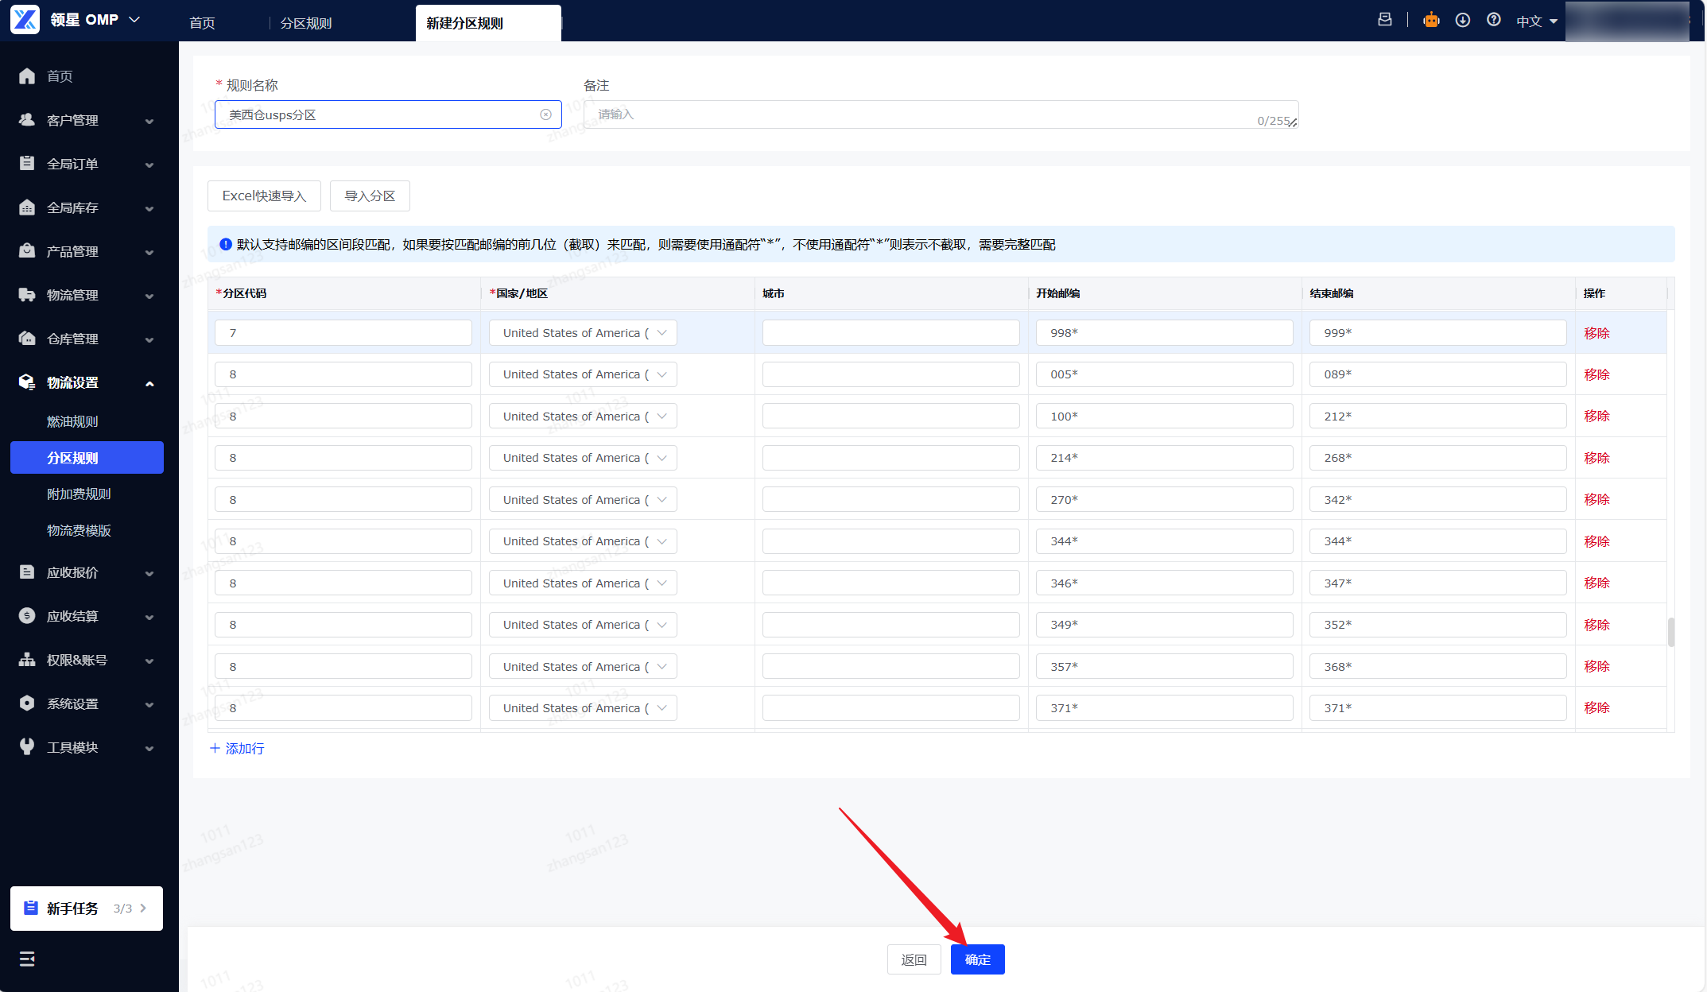Switch to the 分区规则 tab

point(306,23)
